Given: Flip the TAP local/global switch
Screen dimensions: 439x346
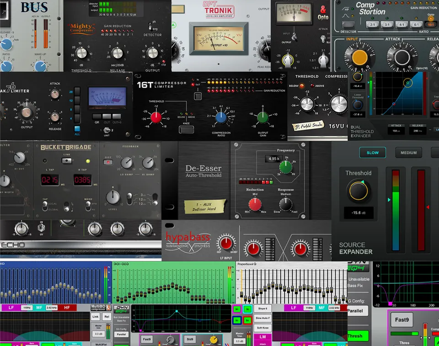Looking at the screenshot, I should point(45,206).
